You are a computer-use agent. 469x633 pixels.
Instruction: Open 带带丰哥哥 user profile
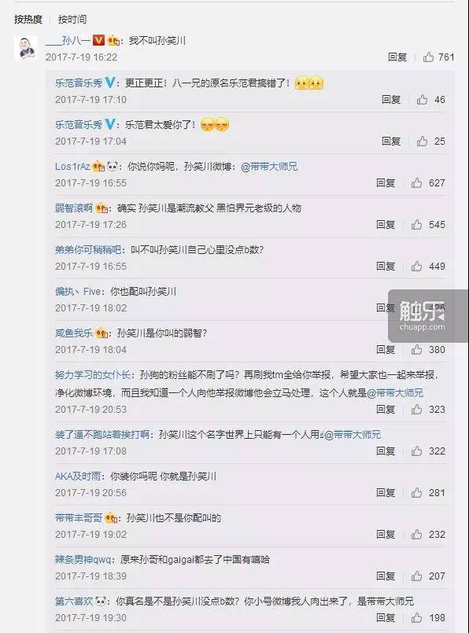(79, 517)
